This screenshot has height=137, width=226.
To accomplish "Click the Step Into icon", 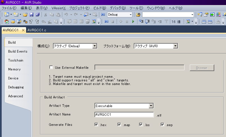I will coord(141,22).
